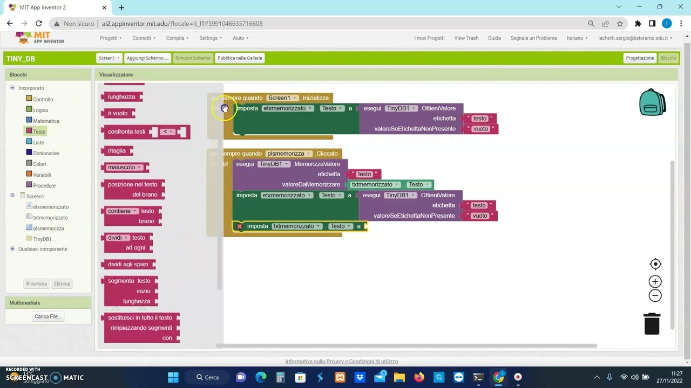Select the Dictionaries blocks category
691x388 pixels.
(x=46, y=153)
